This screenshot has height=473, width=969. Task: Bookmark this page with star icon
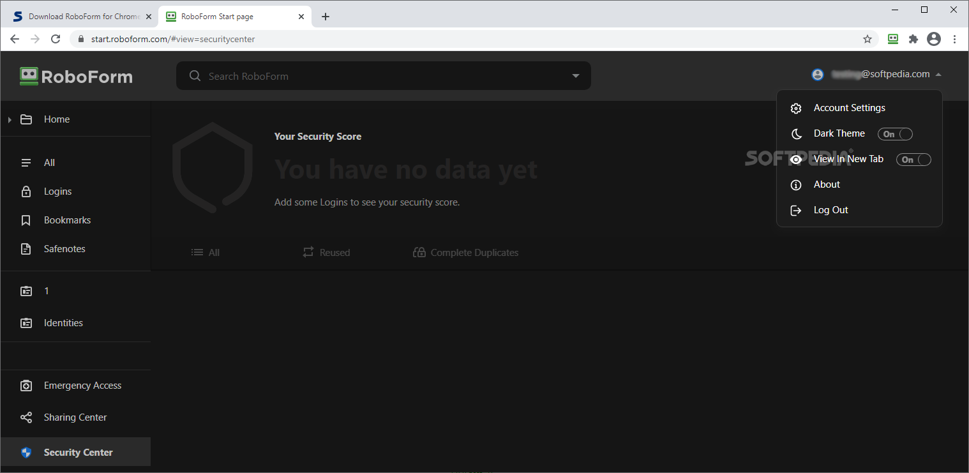pos(868,39)
